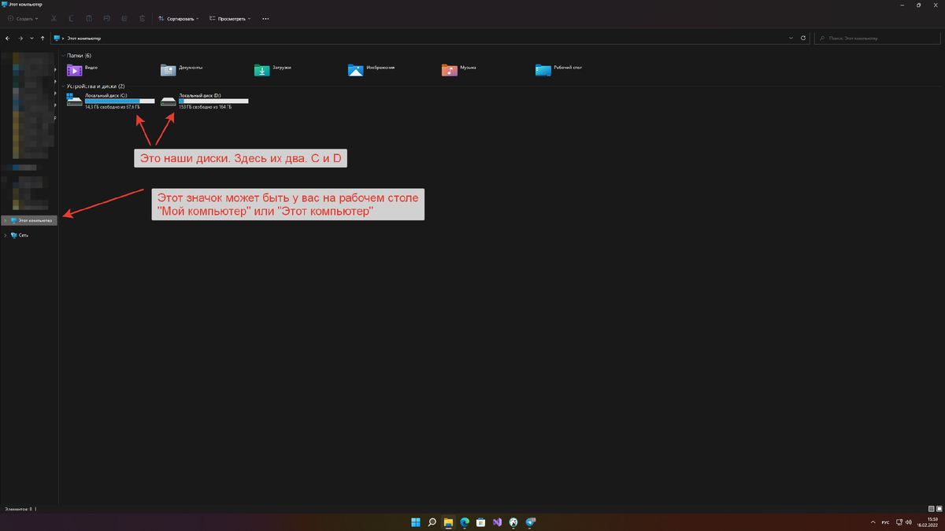This screenshot has height=531, width=945.
Task: Open the Просмотреть dropdown
Action: pos(231,18)
